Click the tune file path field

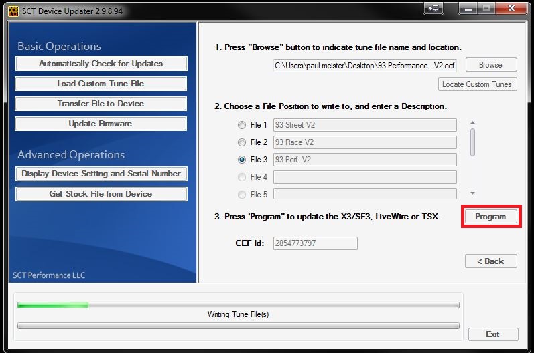tap(364, 66)
